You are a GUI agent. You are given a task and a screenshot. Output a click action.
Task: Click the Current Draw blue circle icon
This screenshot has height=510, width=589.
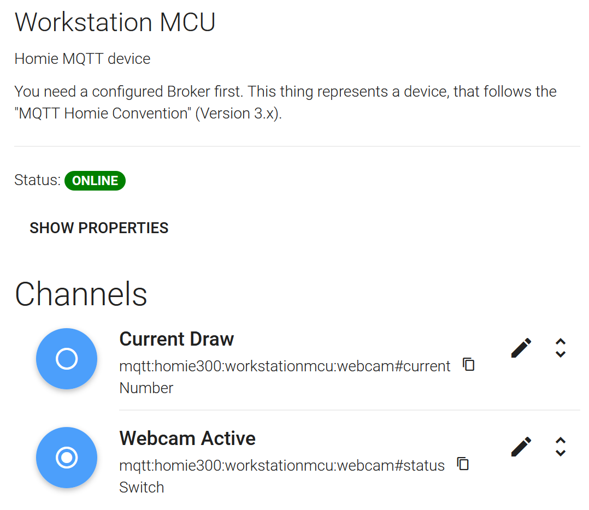pos(67,359)
